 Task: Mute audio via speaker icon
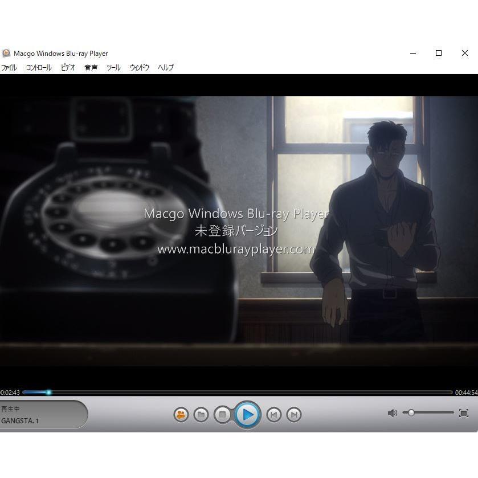tap(393, 413)
